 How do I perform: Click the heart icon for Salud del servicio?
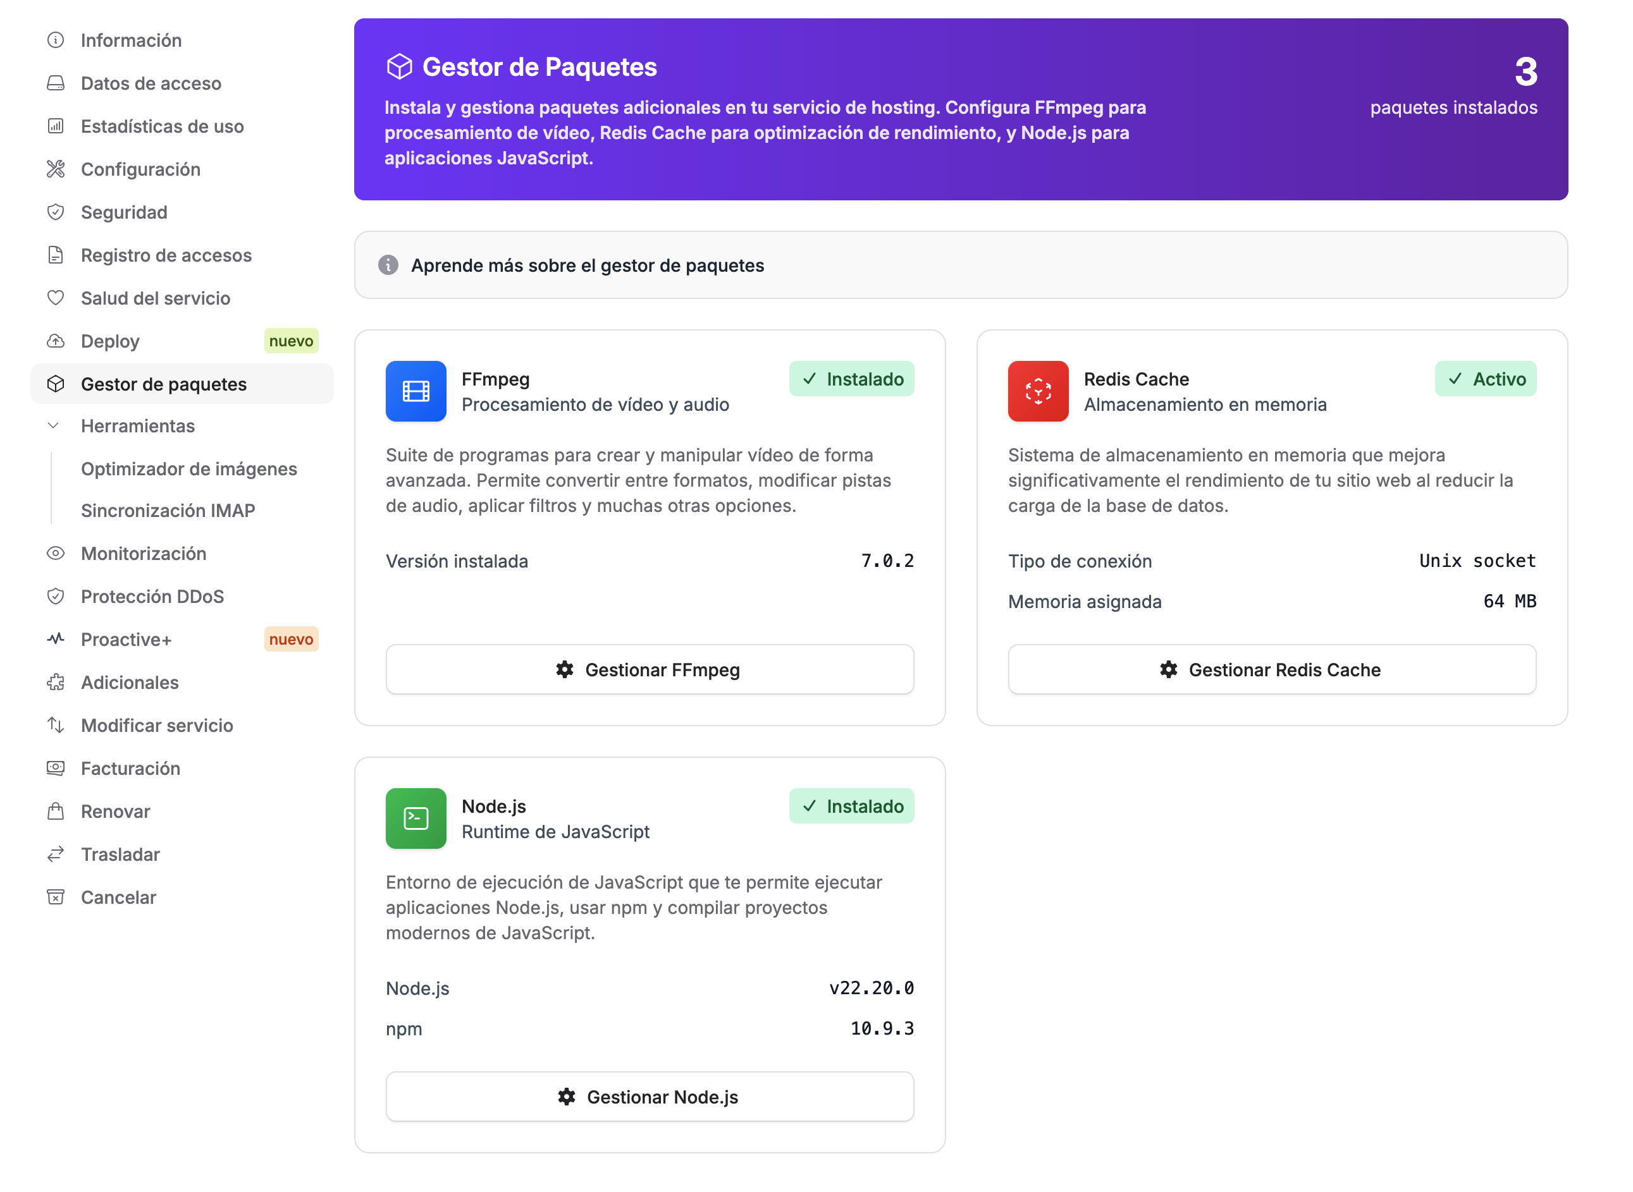(56, 298)
